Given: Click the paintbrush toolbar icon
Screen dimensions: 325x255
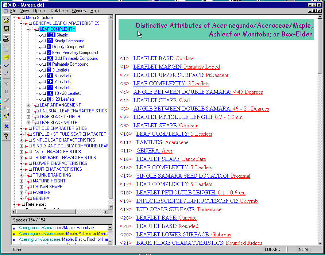Looking at the screenshot, I should pos(6,116).
